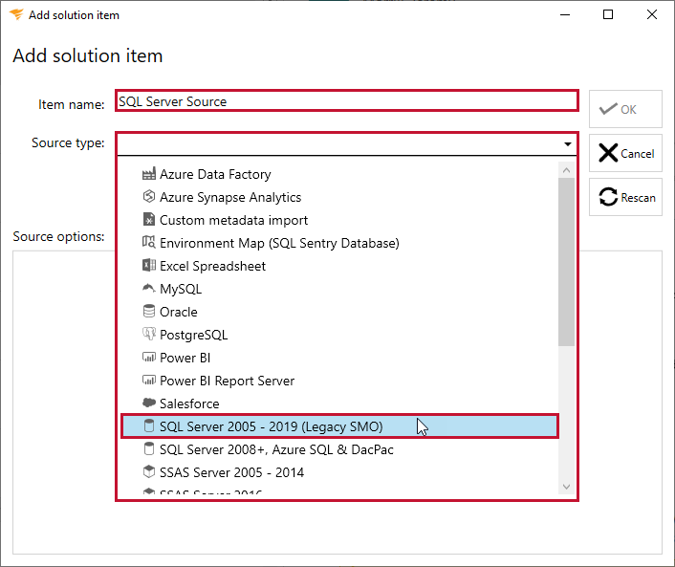Choose SSAS Server 2005 - 2014
The image size is (675, 567).
pos(340,471)
